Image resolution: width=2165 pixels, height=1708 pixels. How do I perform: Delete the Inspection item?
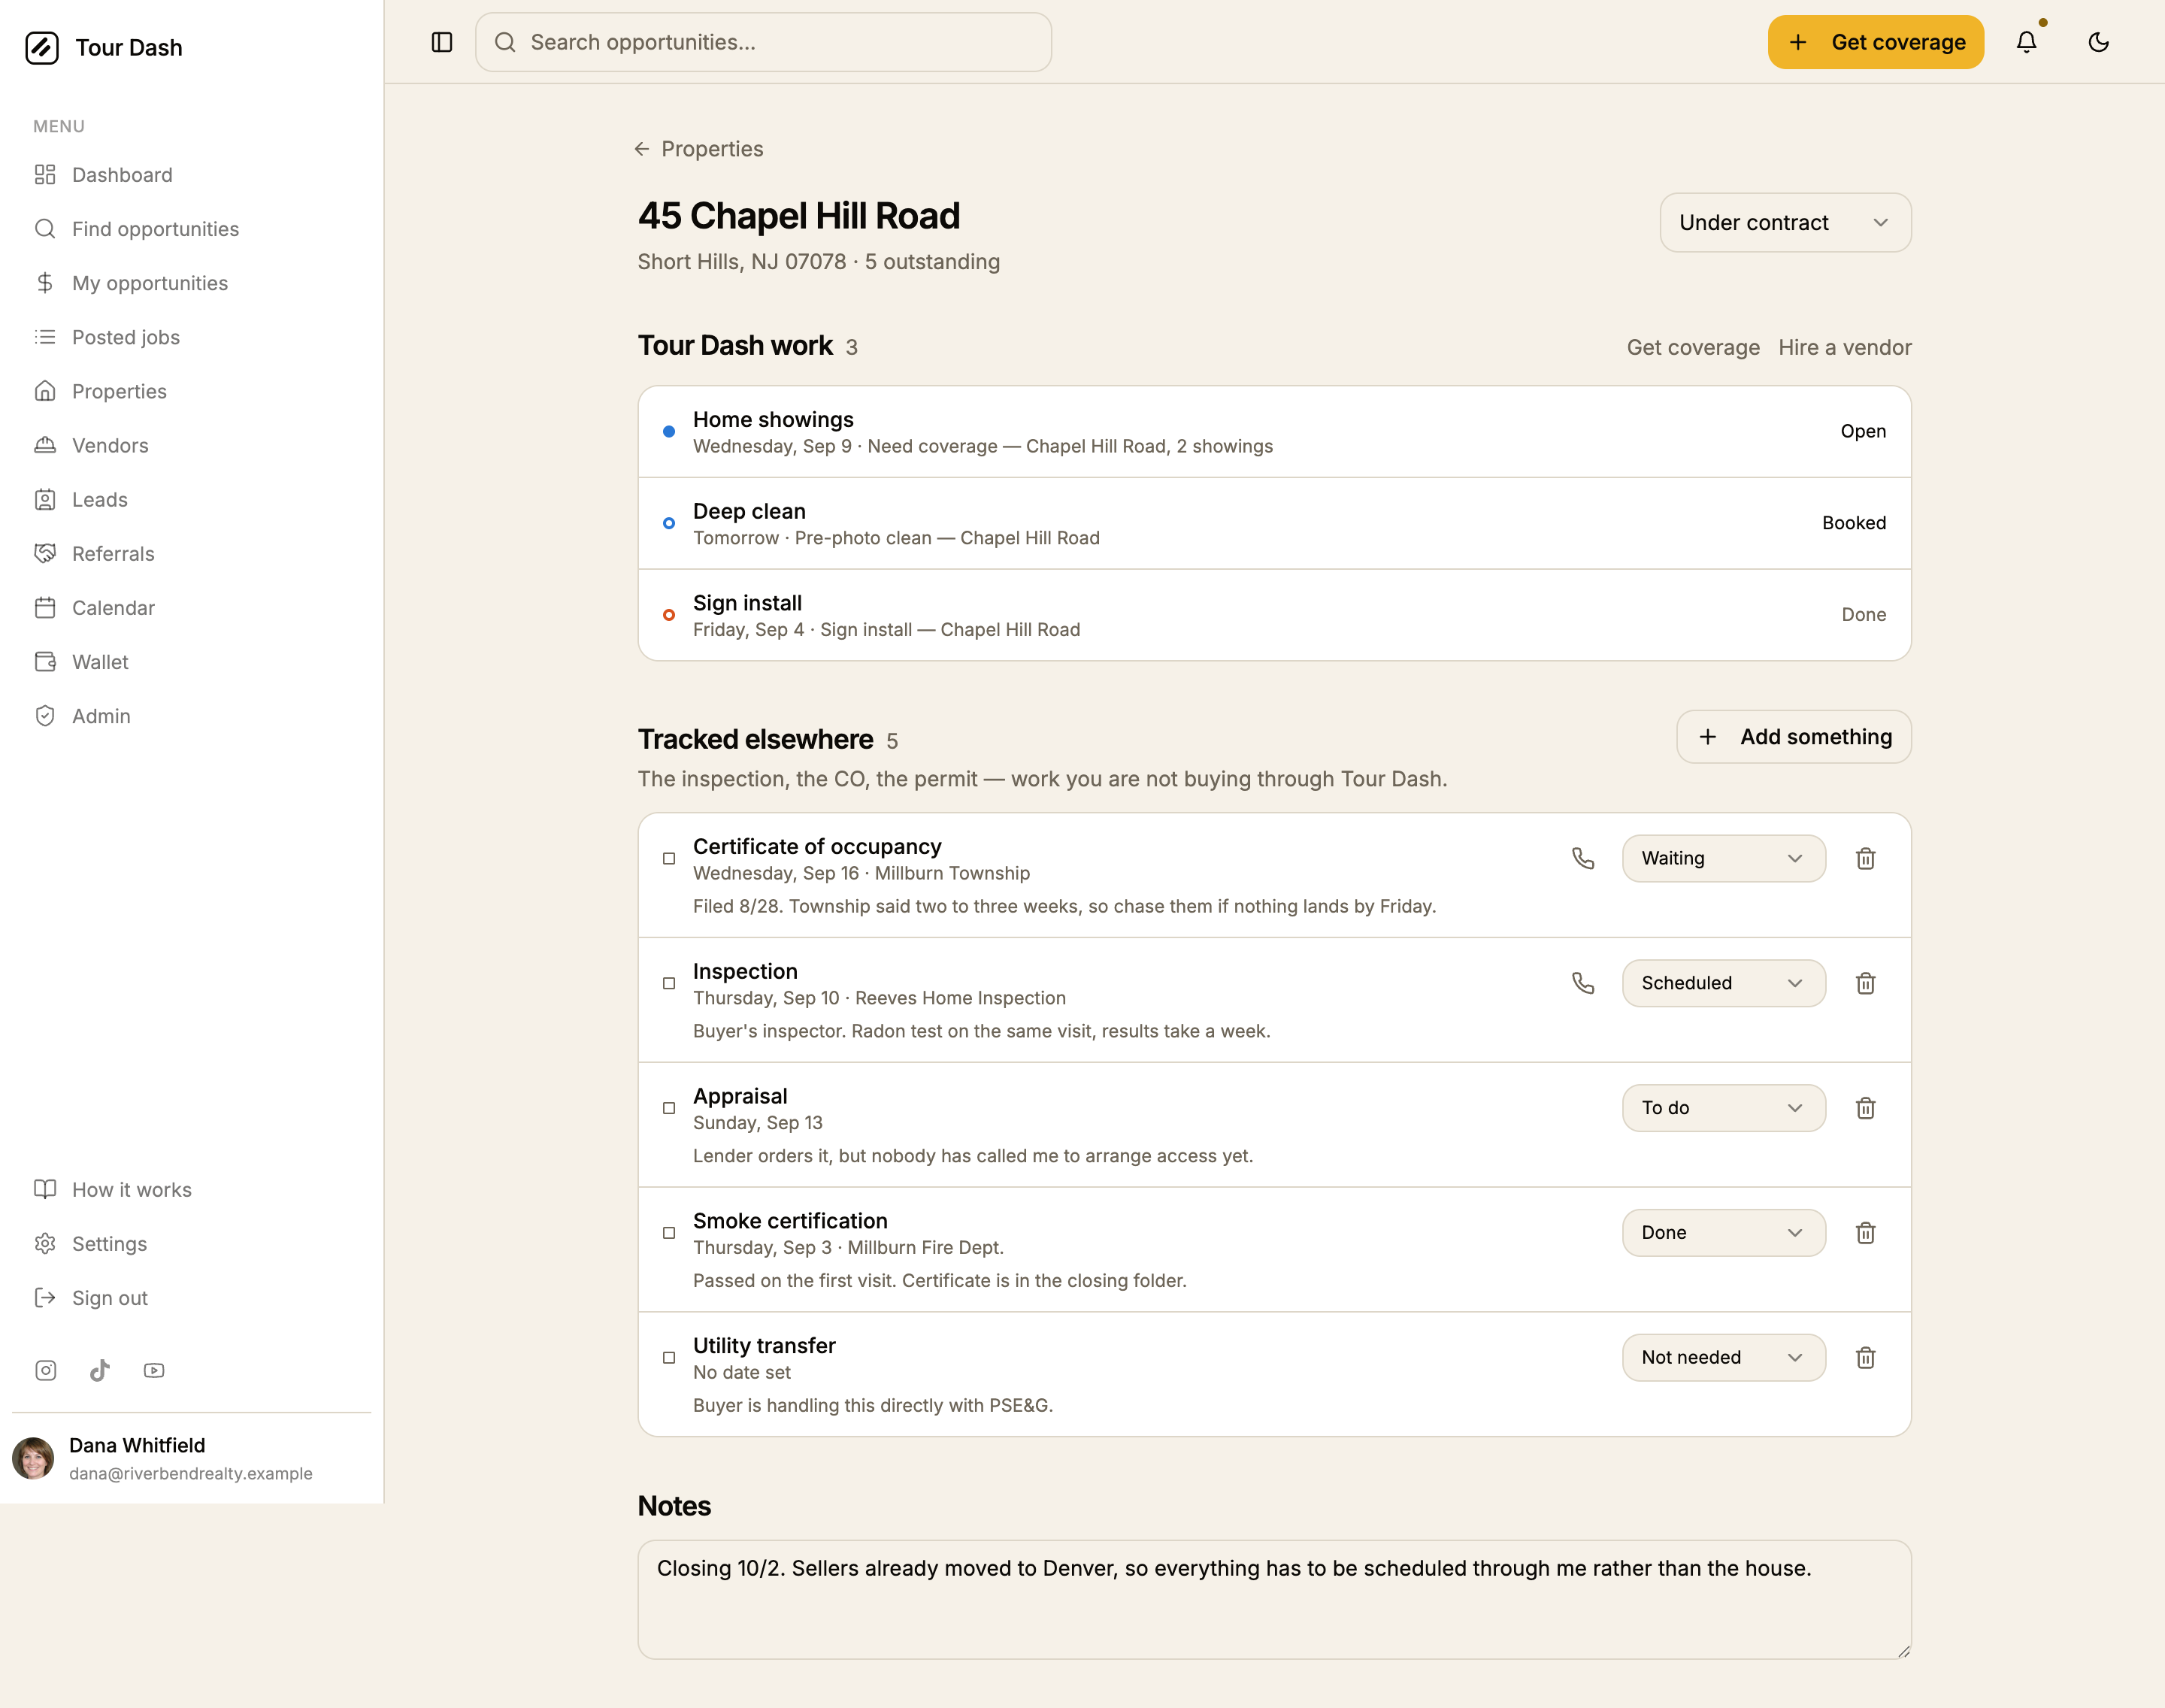(x=1865, y=983)
